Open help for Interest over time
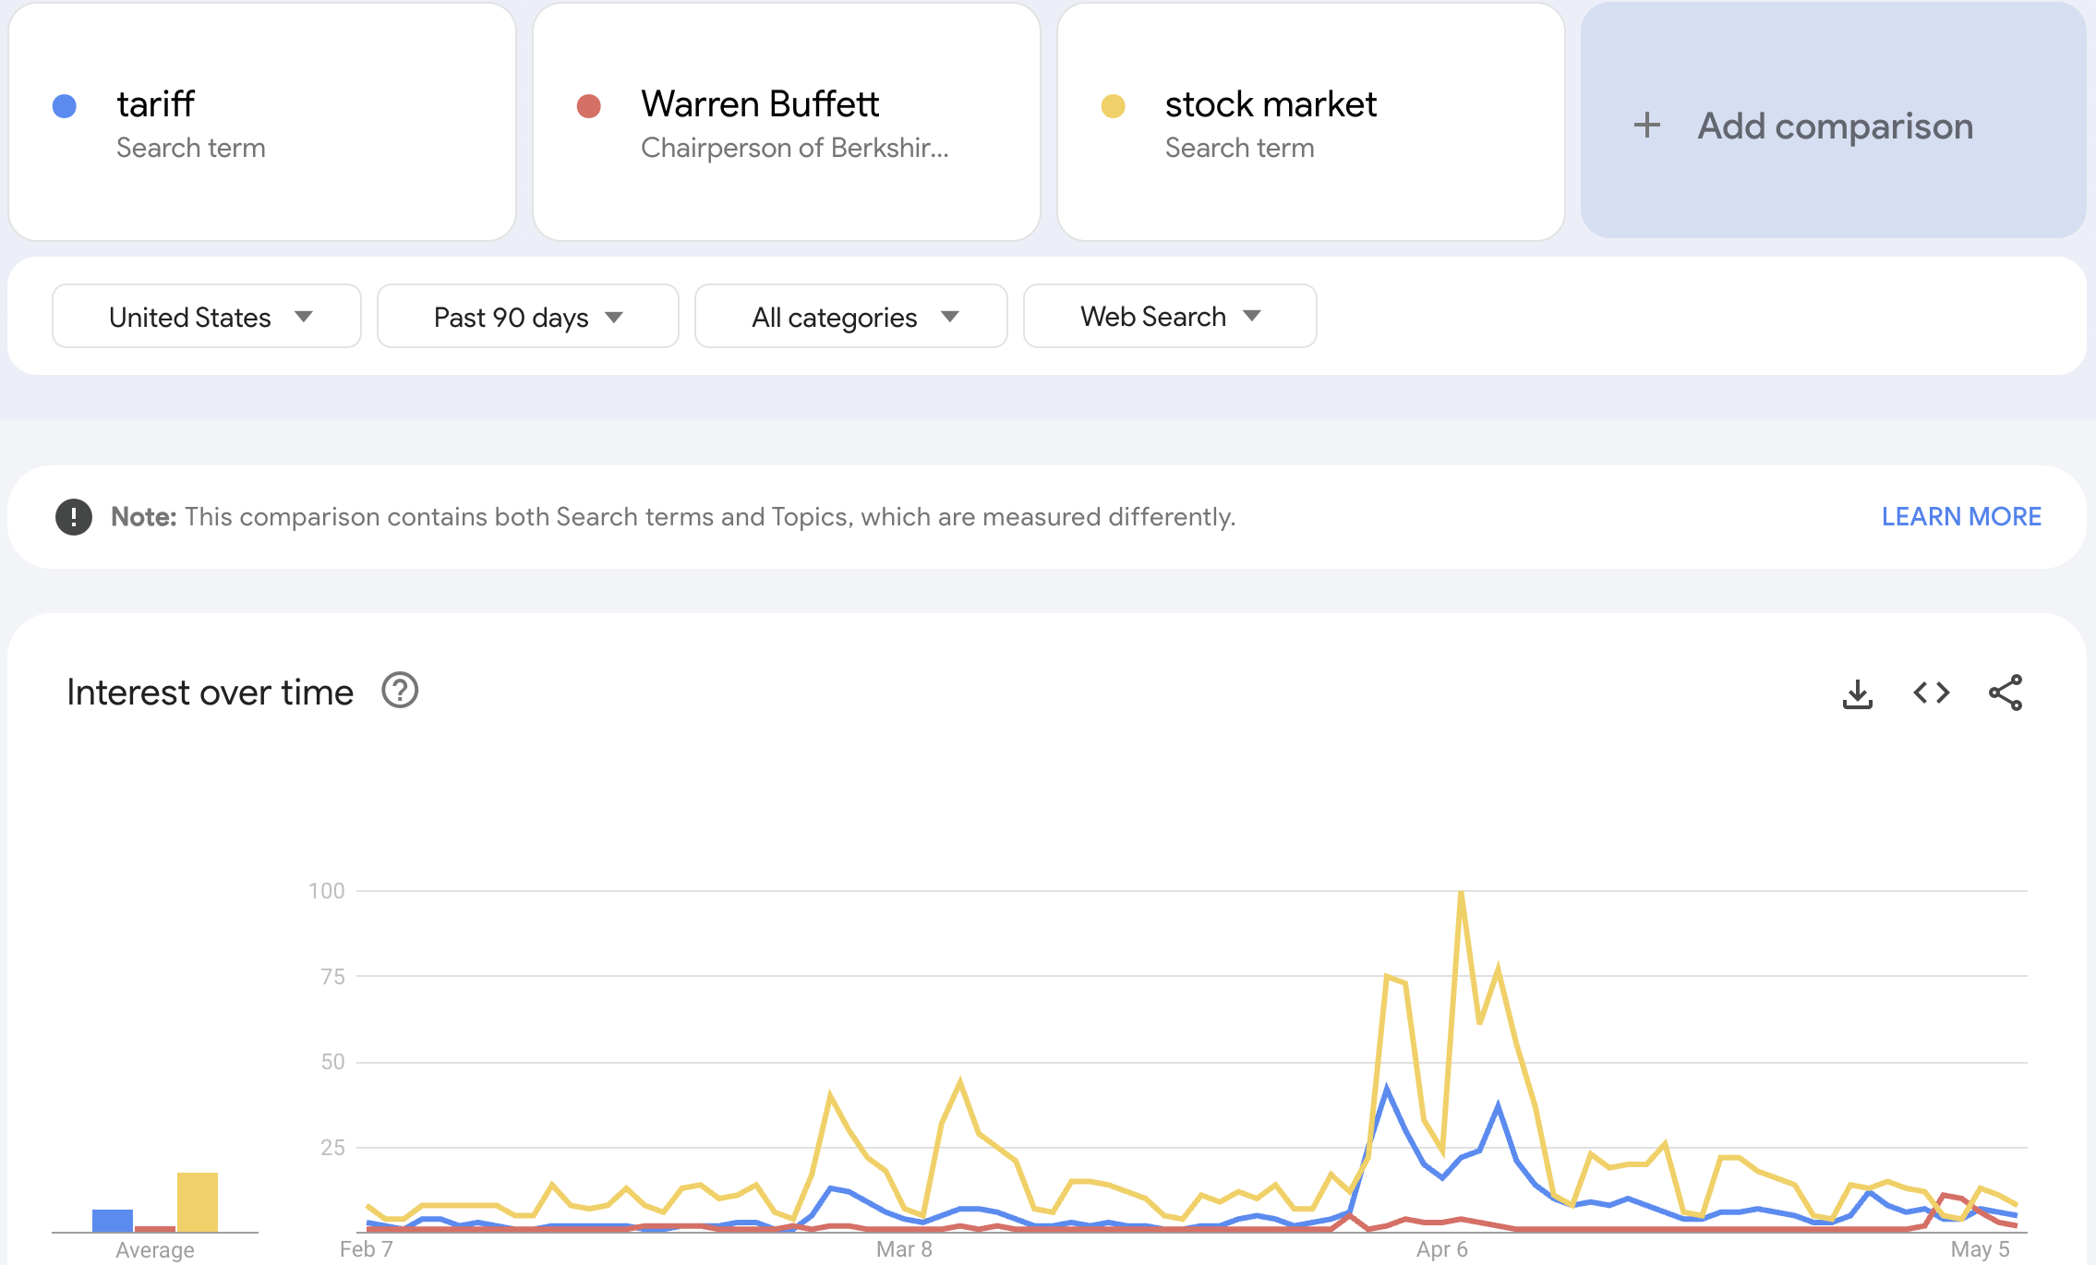This screenshot has width=2096, height=1265. [400, 691]
